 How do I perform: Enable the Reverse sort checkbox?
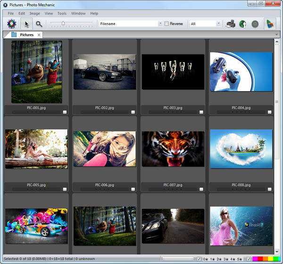166,24
